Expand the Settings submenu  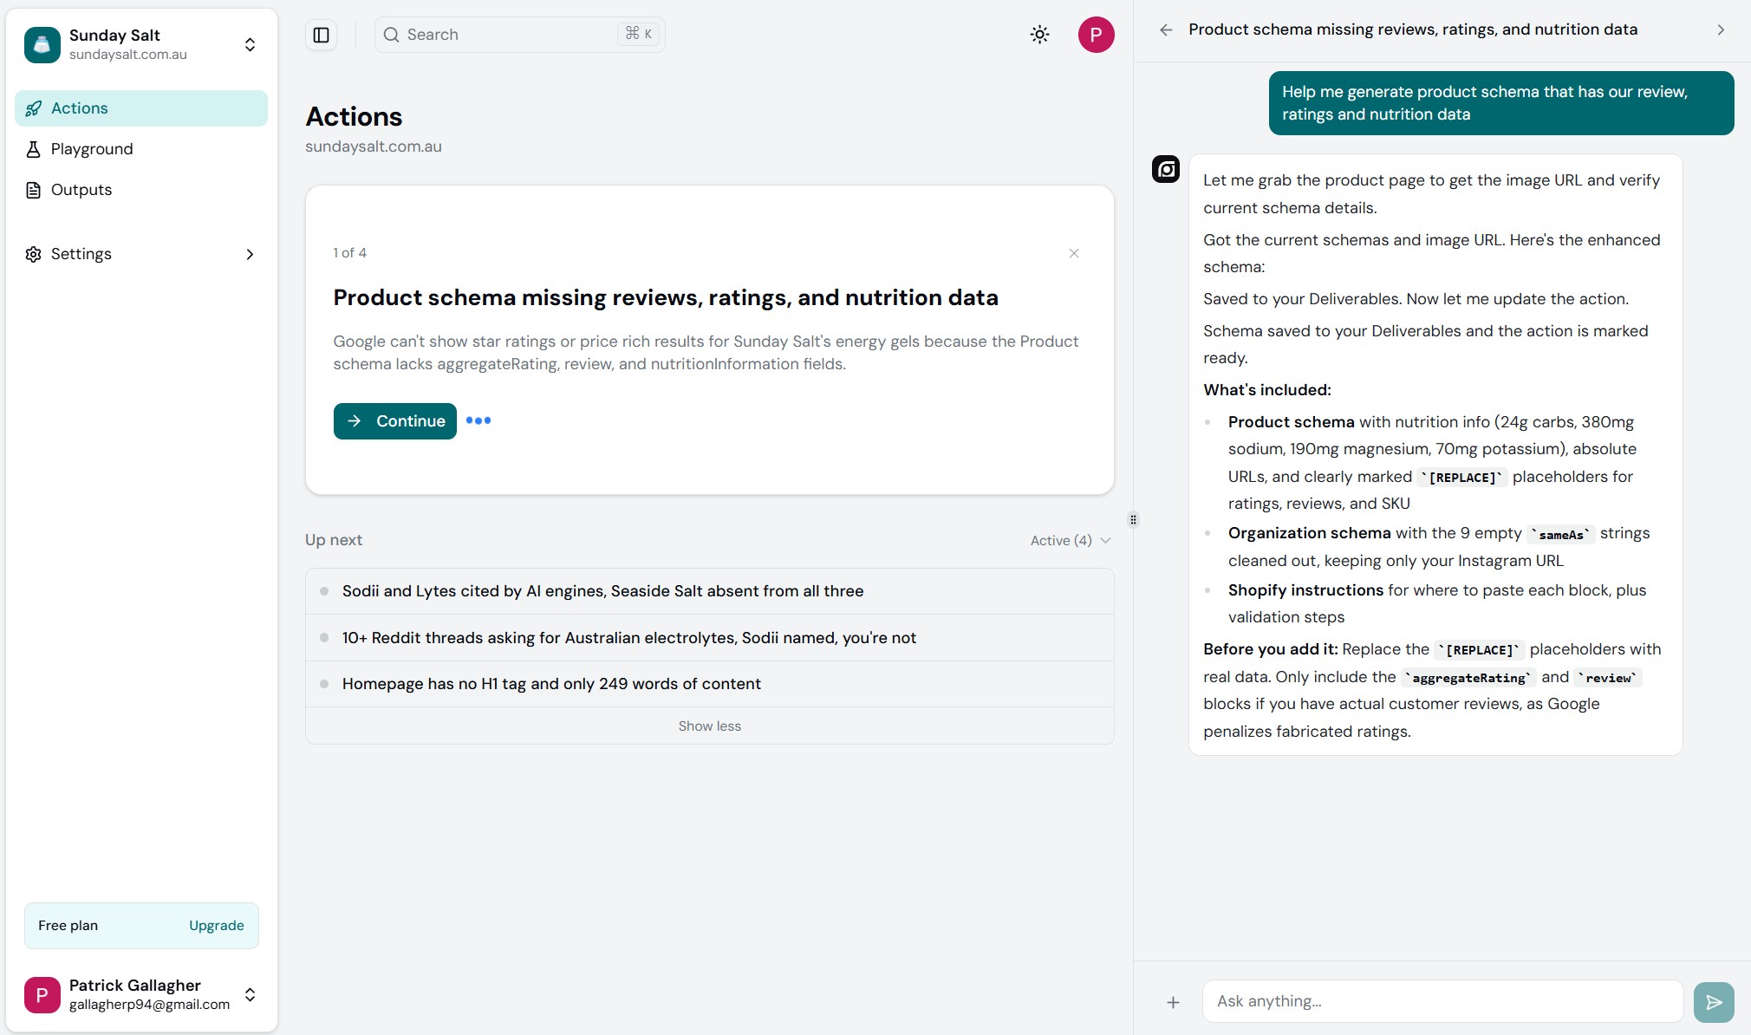click(x=250, y=254)
